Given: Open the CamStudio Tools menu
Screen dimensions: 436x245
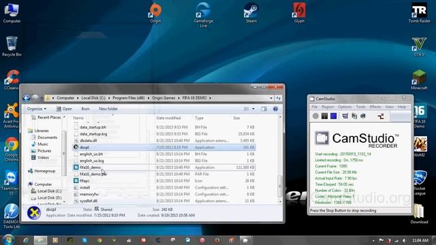Looking at the screenshot, I should click(360, 107).
